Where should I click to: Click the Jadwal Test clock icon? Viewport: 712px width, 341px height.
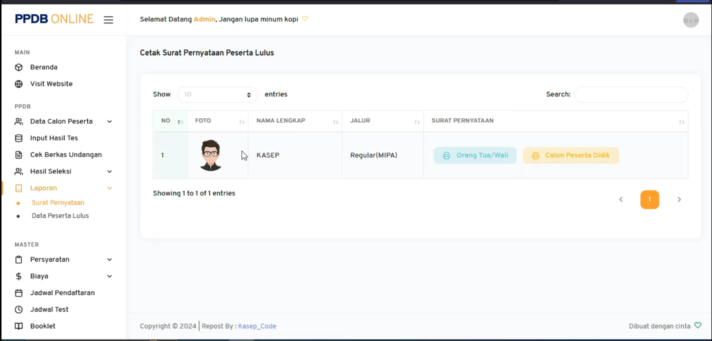(19, 309)
